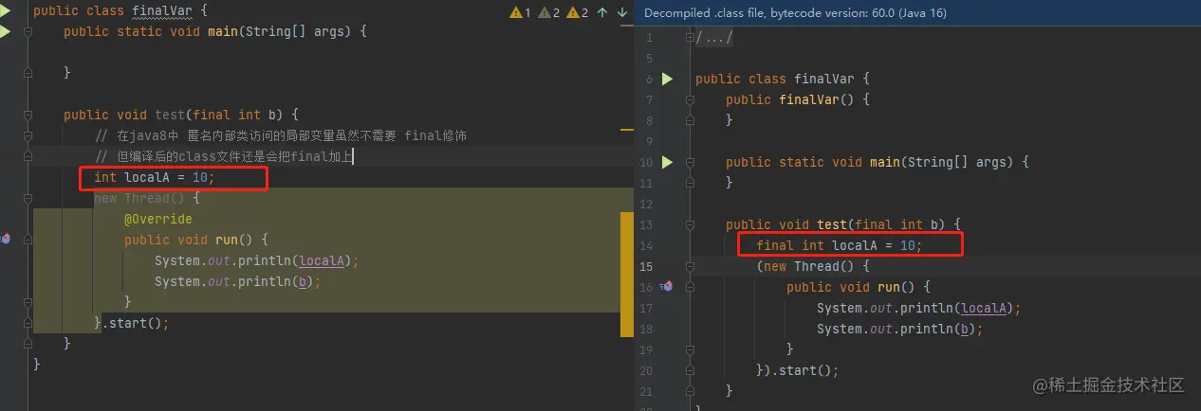This screenshot has width=1201, height=411.
Task: Click fold end marker on decompiled line 8
Action: pyautogui.click(x=690, y=120)
